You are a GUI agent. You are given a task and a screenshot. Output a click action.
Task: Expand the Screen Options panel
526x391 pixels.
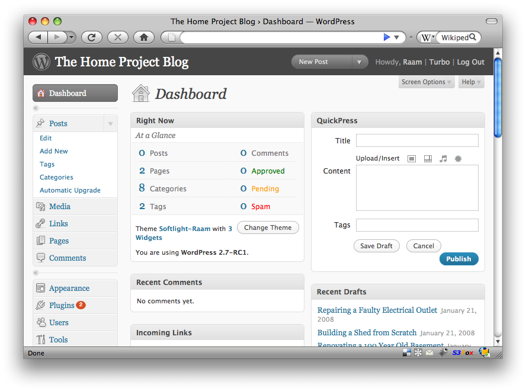coord(426,82)
